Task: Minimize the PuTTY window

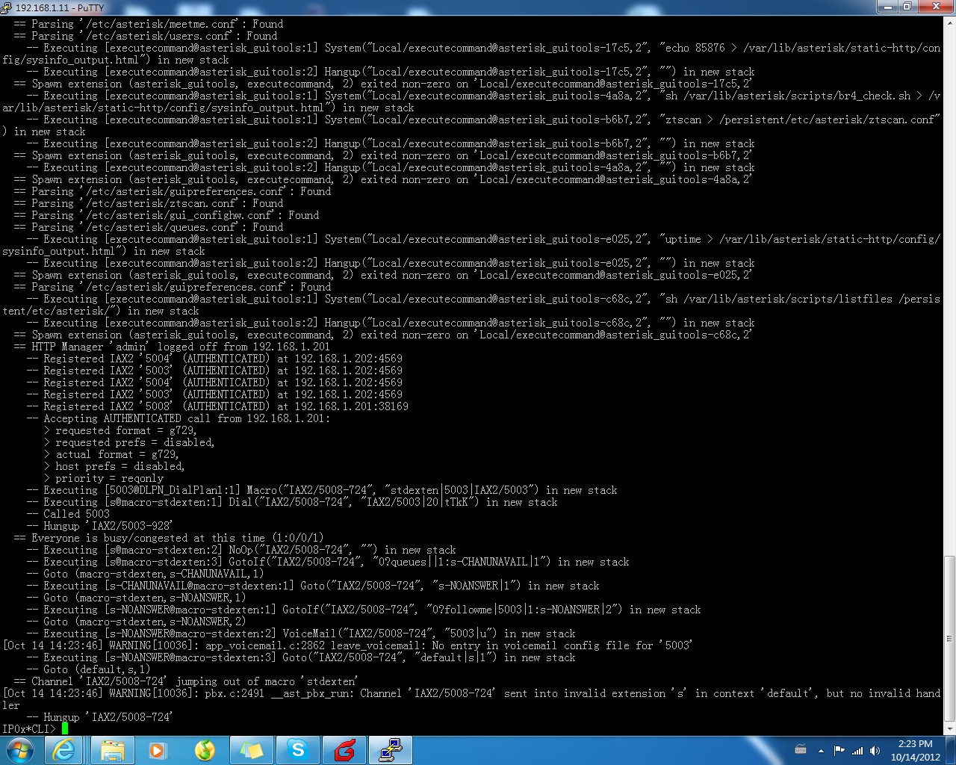Action: click(x=889, y=6)
